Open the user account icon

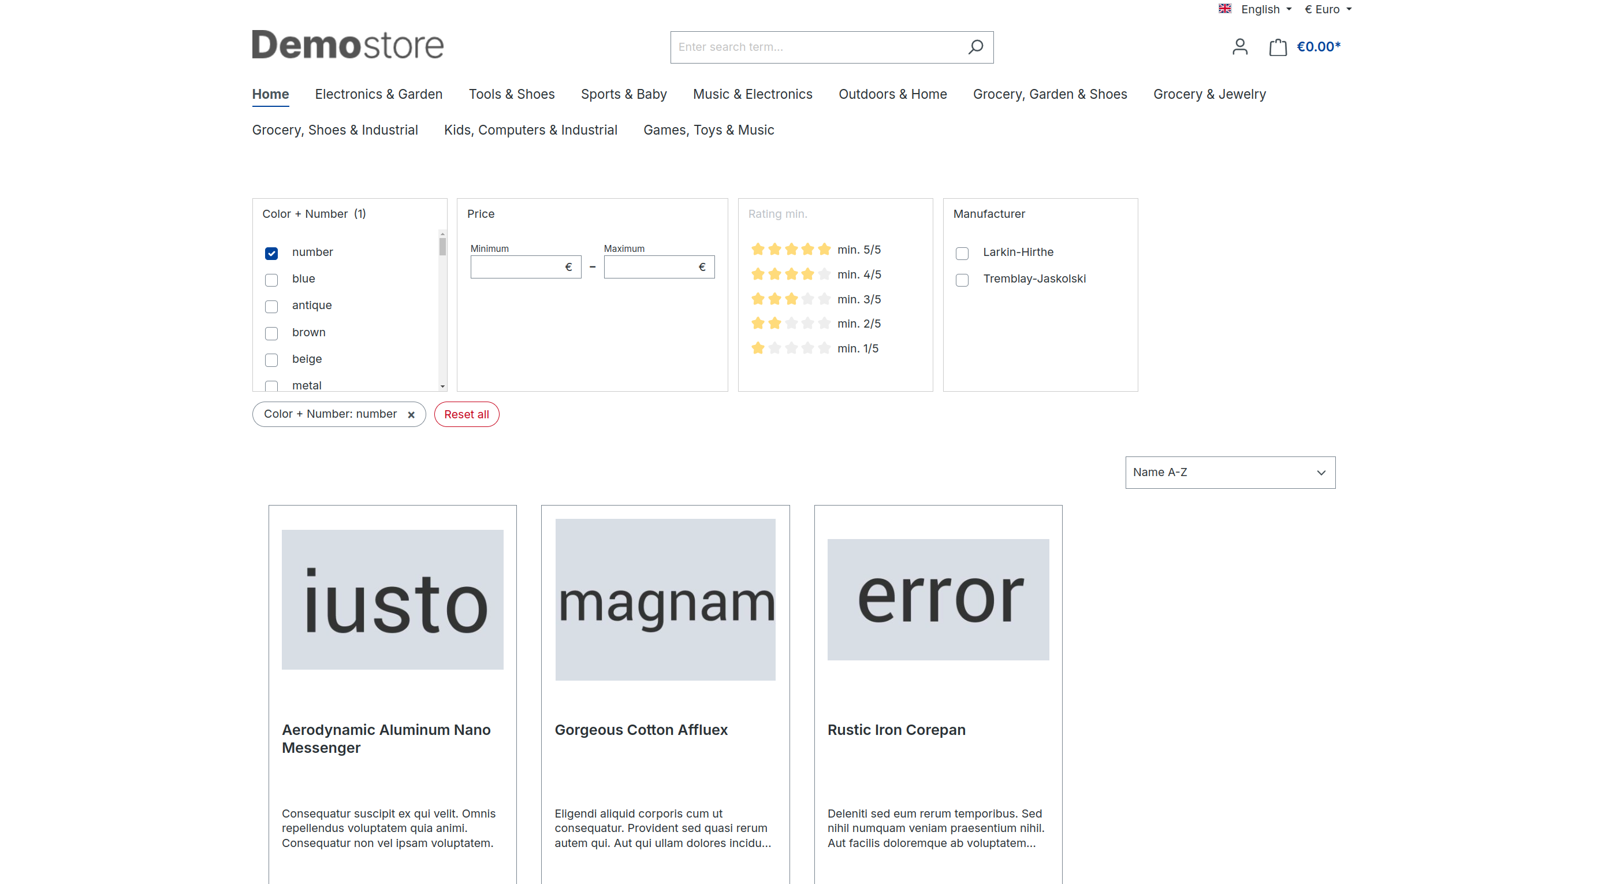[1239, 47]
